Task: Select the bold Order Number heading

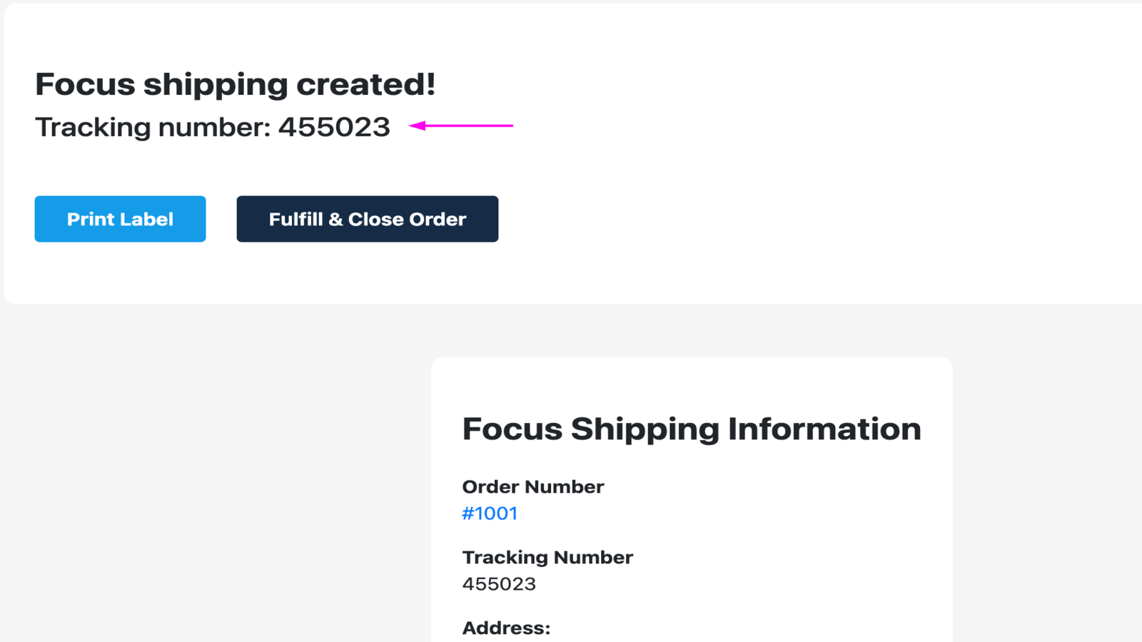Action: (x=532, y=486)
